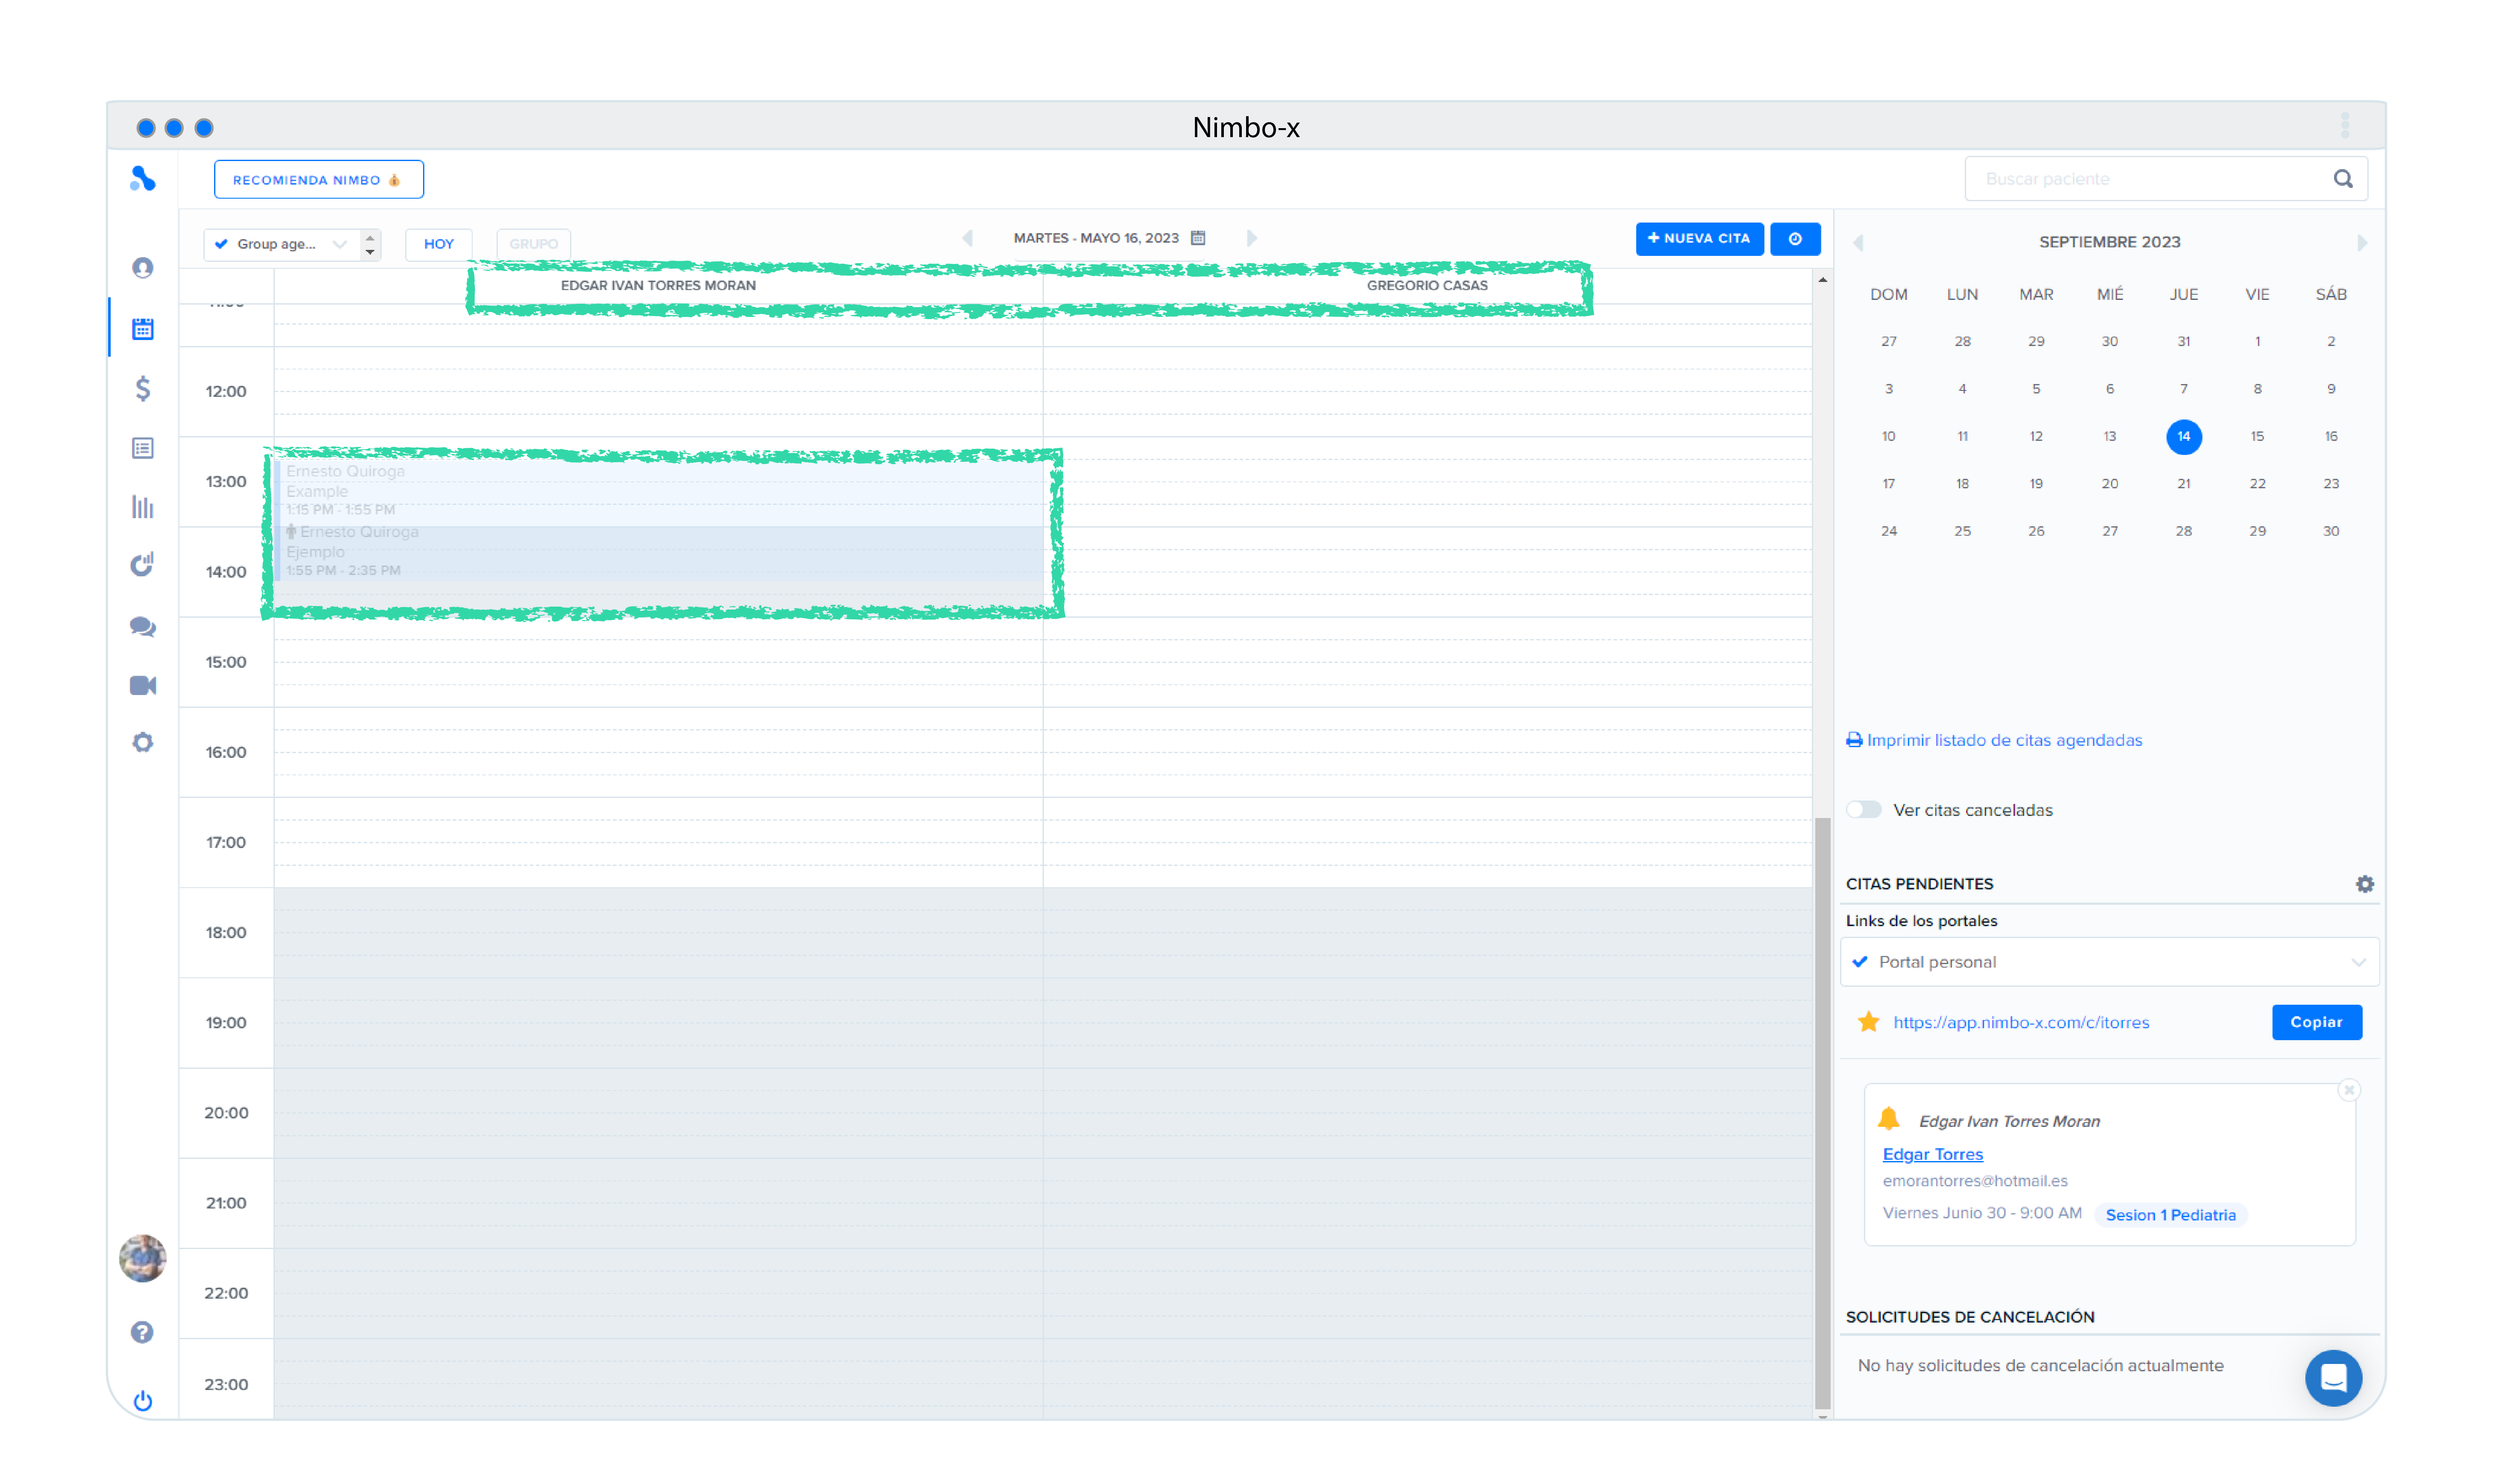Click the power logout icon
The image size is (2493, 1484).
pos(143,1401)
